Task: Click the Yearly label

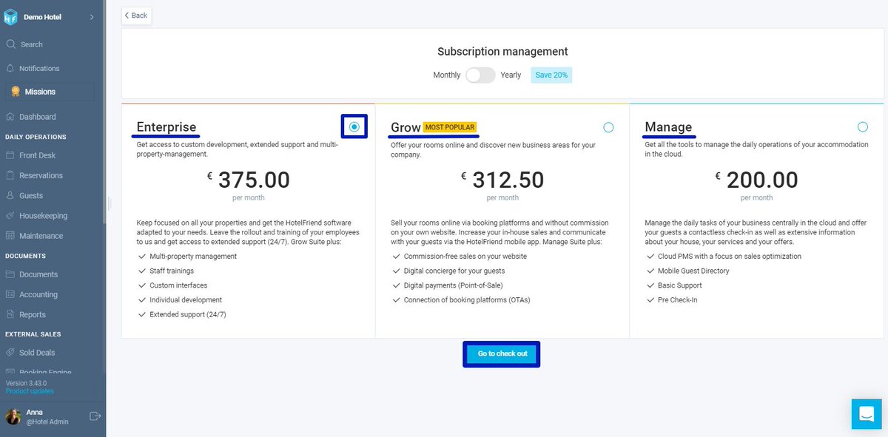Action: pyautogui.click(x=511, y=75)
